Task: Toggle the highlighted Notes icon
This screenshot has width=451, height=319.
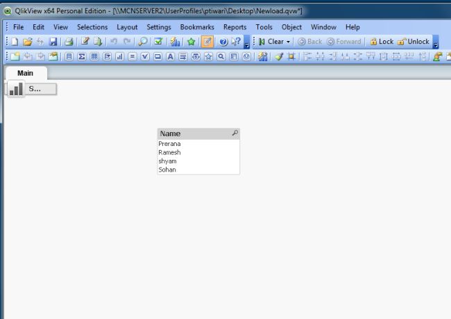Action: [x=207, y=42]
